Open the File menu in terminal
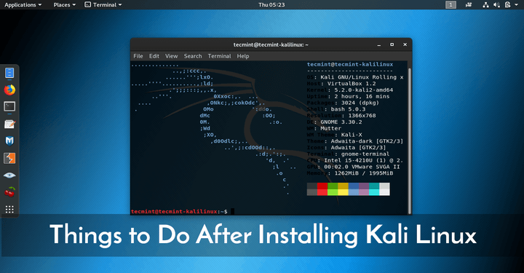 [x=138, y=56]
